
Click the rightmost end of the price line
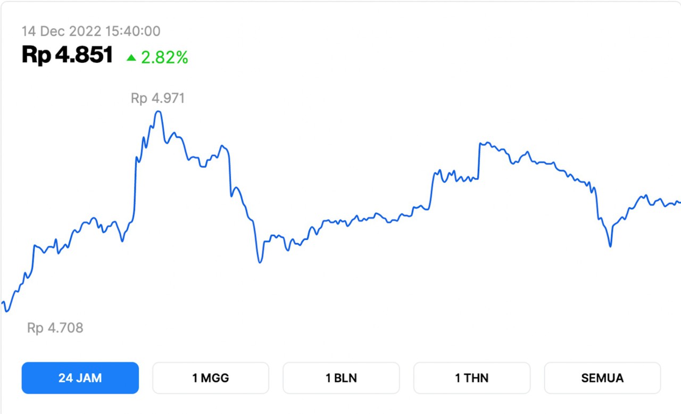[x=678, y=202]
